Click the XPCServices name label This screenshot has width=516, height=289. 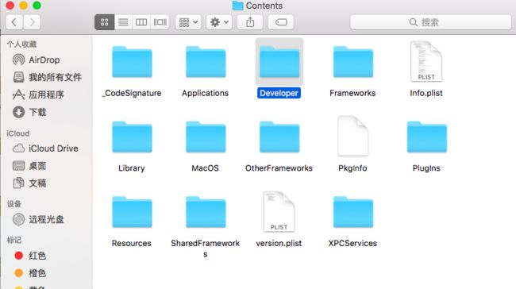click(x=352, y=243)
